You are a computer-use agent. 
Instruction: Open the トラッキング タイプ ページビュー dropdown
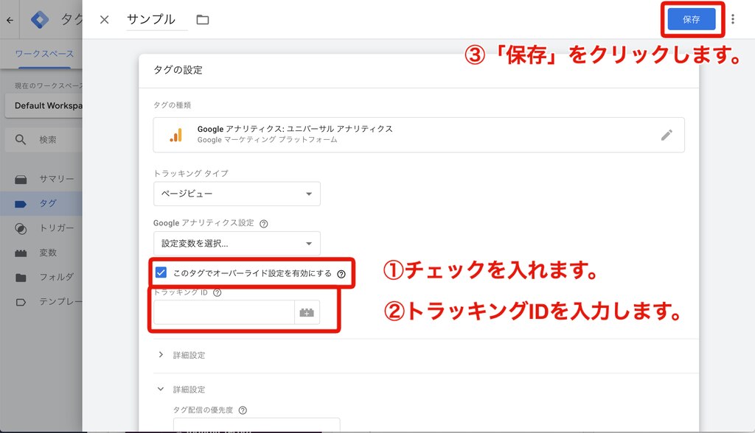pos(237,194)
